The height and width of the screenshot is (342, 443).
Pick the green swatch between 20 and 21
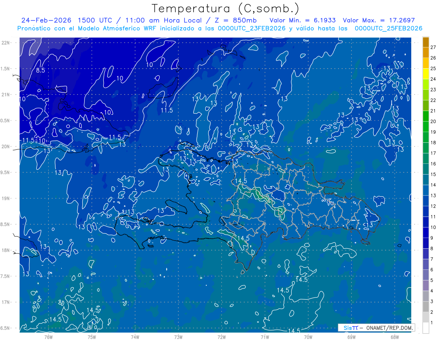[426, 116]
